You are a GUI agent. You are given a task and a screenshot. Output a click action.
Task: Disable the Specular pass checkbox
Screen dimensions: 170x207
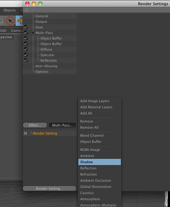(26, 55)
